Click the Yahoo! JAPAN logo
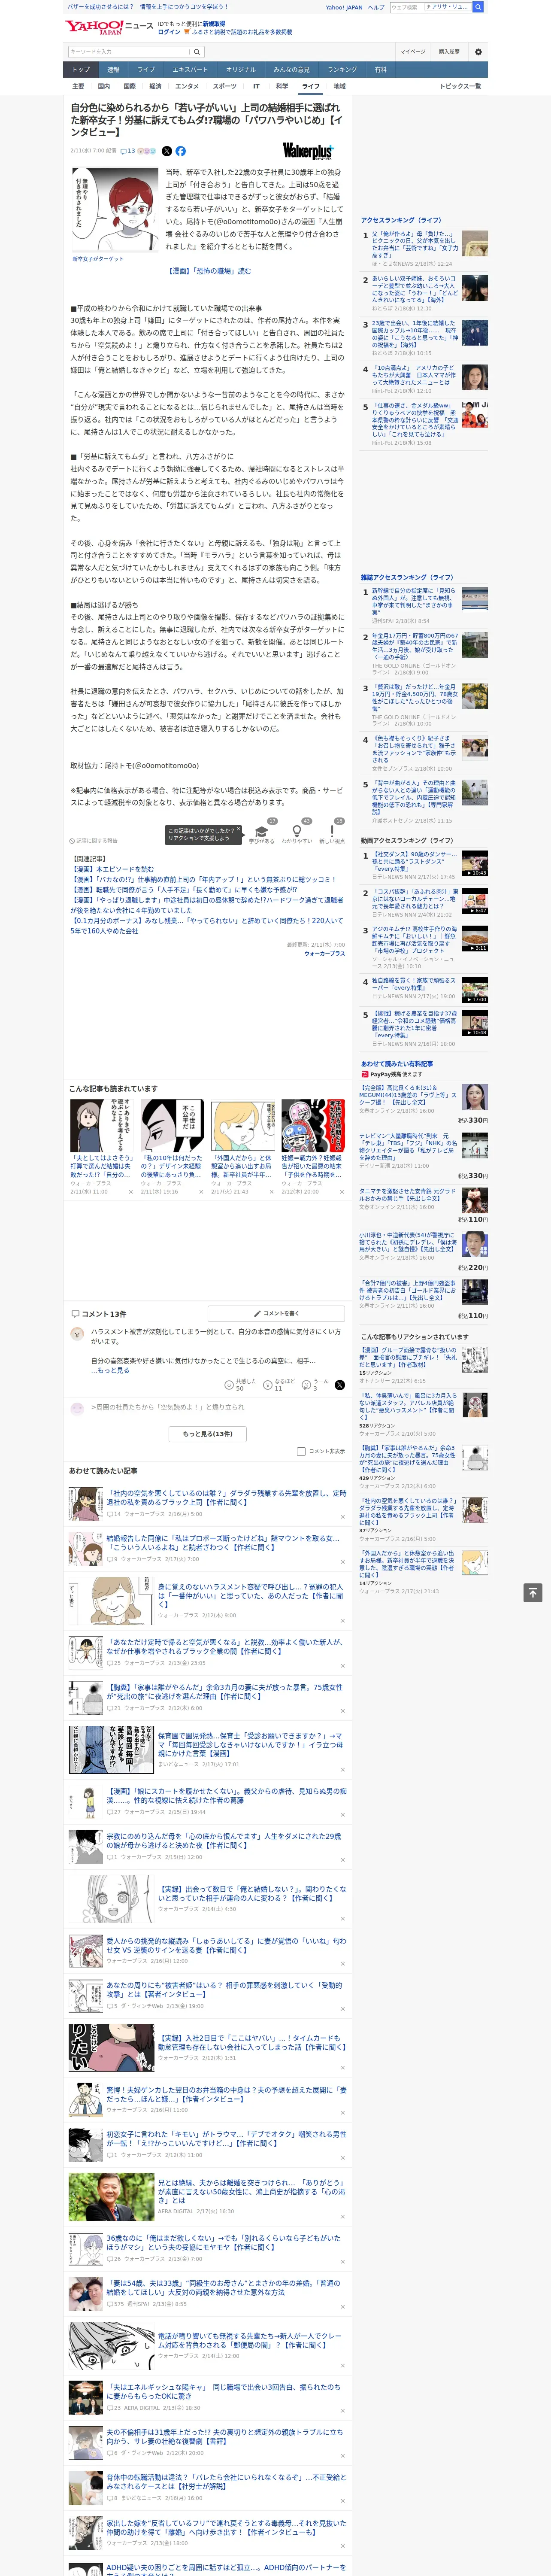 95,27
